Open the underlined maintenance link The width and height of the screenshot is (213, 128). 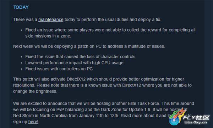click(x=51, y=20)
